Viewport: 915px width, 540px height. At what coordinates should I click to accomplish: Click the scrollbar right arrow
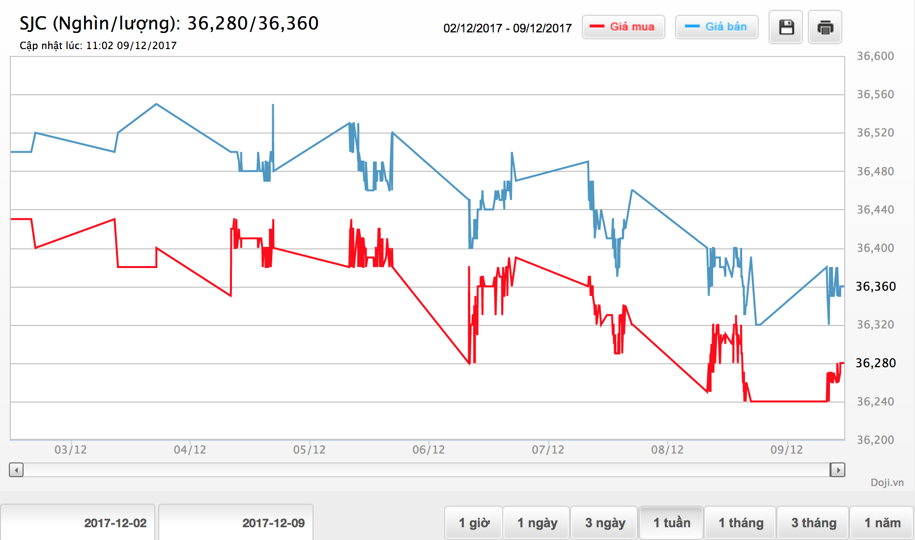click(x=838, y=470)
